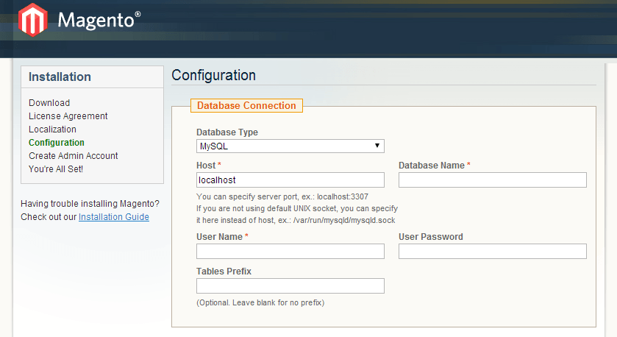Click the Magento hexagon logo icon
Image resolution: width=617 pixels, height=337 pixels.
point(32,20)
